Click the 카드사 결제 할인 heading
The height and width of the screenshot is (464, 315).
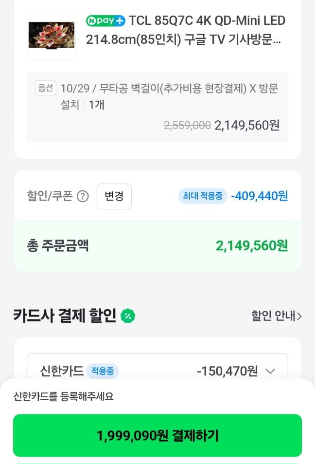tap(65, 316)
